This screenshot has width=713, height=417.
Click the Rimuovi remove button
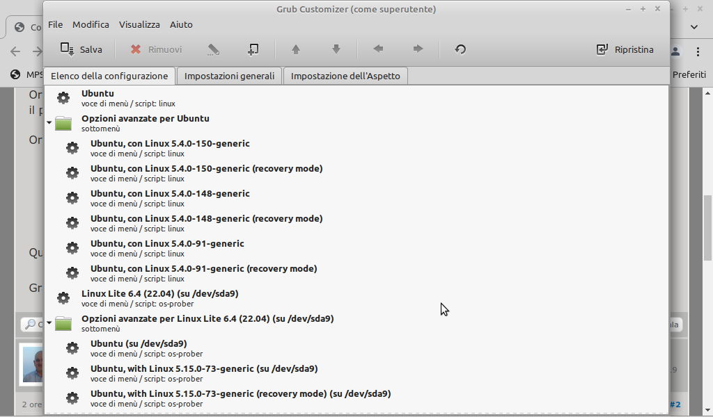coord(156,49)
